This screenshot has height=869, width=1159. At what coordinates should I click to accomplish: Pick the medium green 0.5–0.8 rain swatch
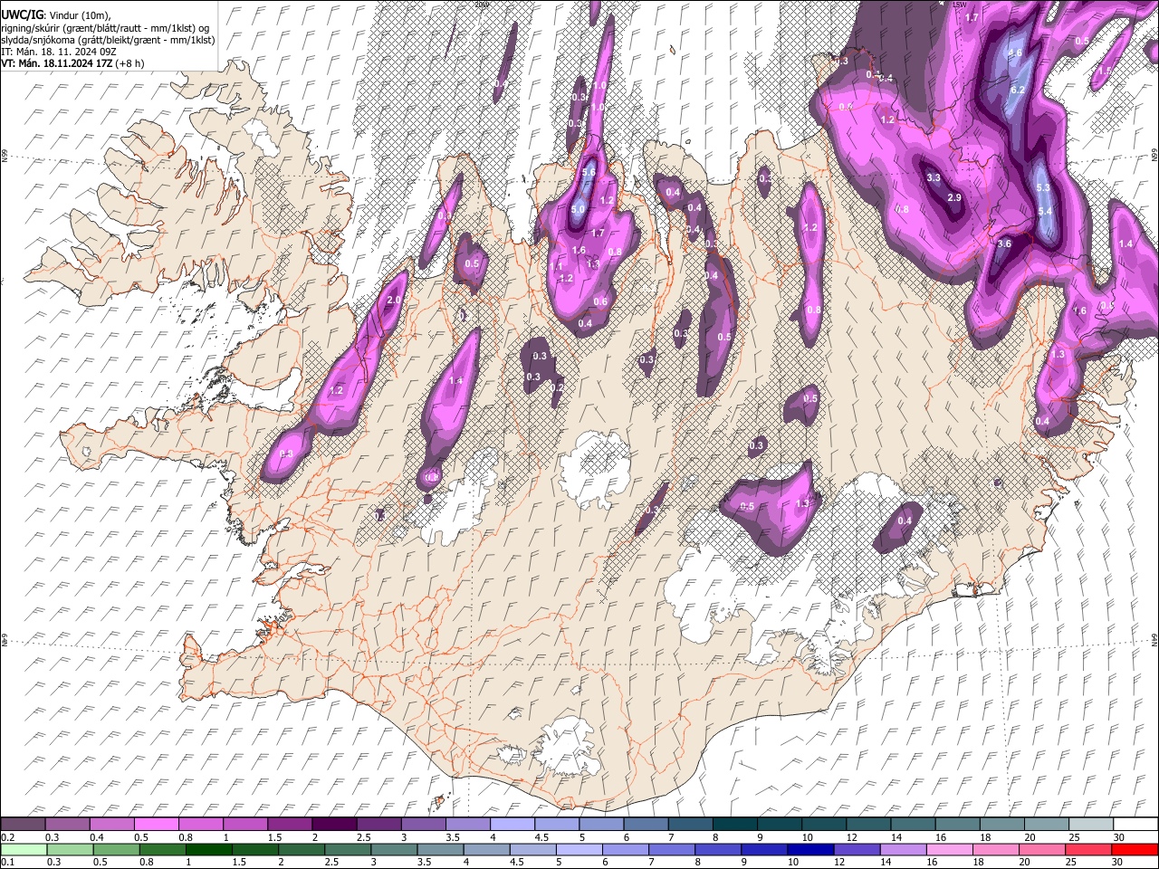(117, 849)
